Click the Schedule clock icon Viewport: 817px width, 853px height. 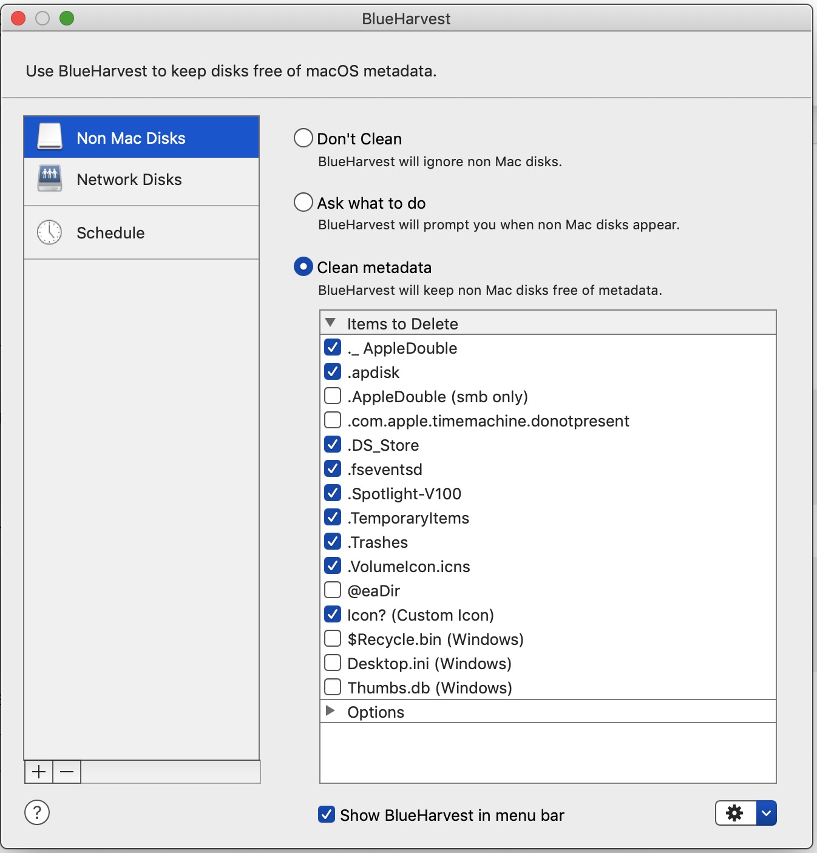tap(49, 232)
